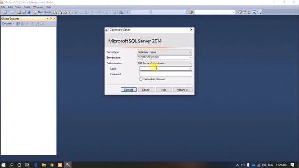Image resolution: width=299 pixels, height=168 pixels.
Task: Open an Analysis Services MDX Query
Action: [x=60, y=12]
